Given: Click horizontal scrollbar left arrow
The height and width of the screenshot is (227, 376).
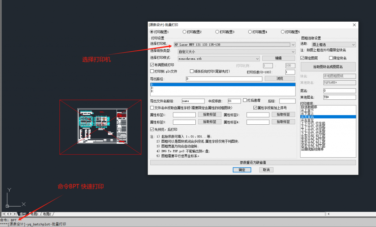Looking at the screenshot, I should pyautogui.click(x=328, y=214).
